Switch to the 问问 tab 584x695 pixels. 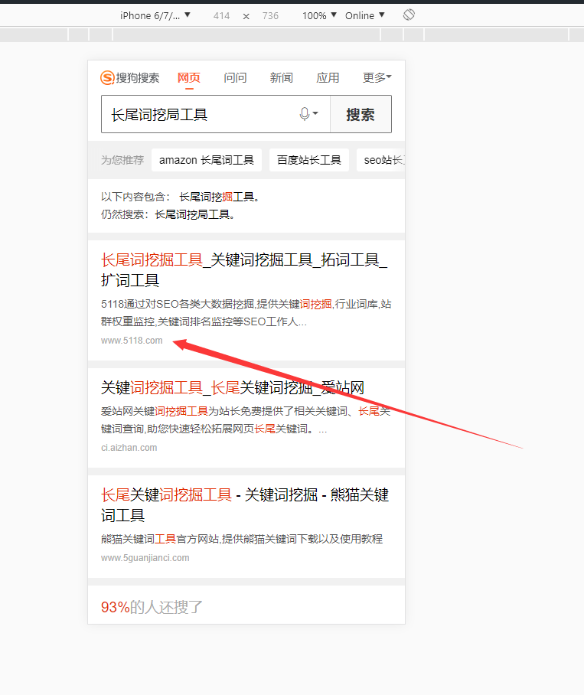point(235,77)
